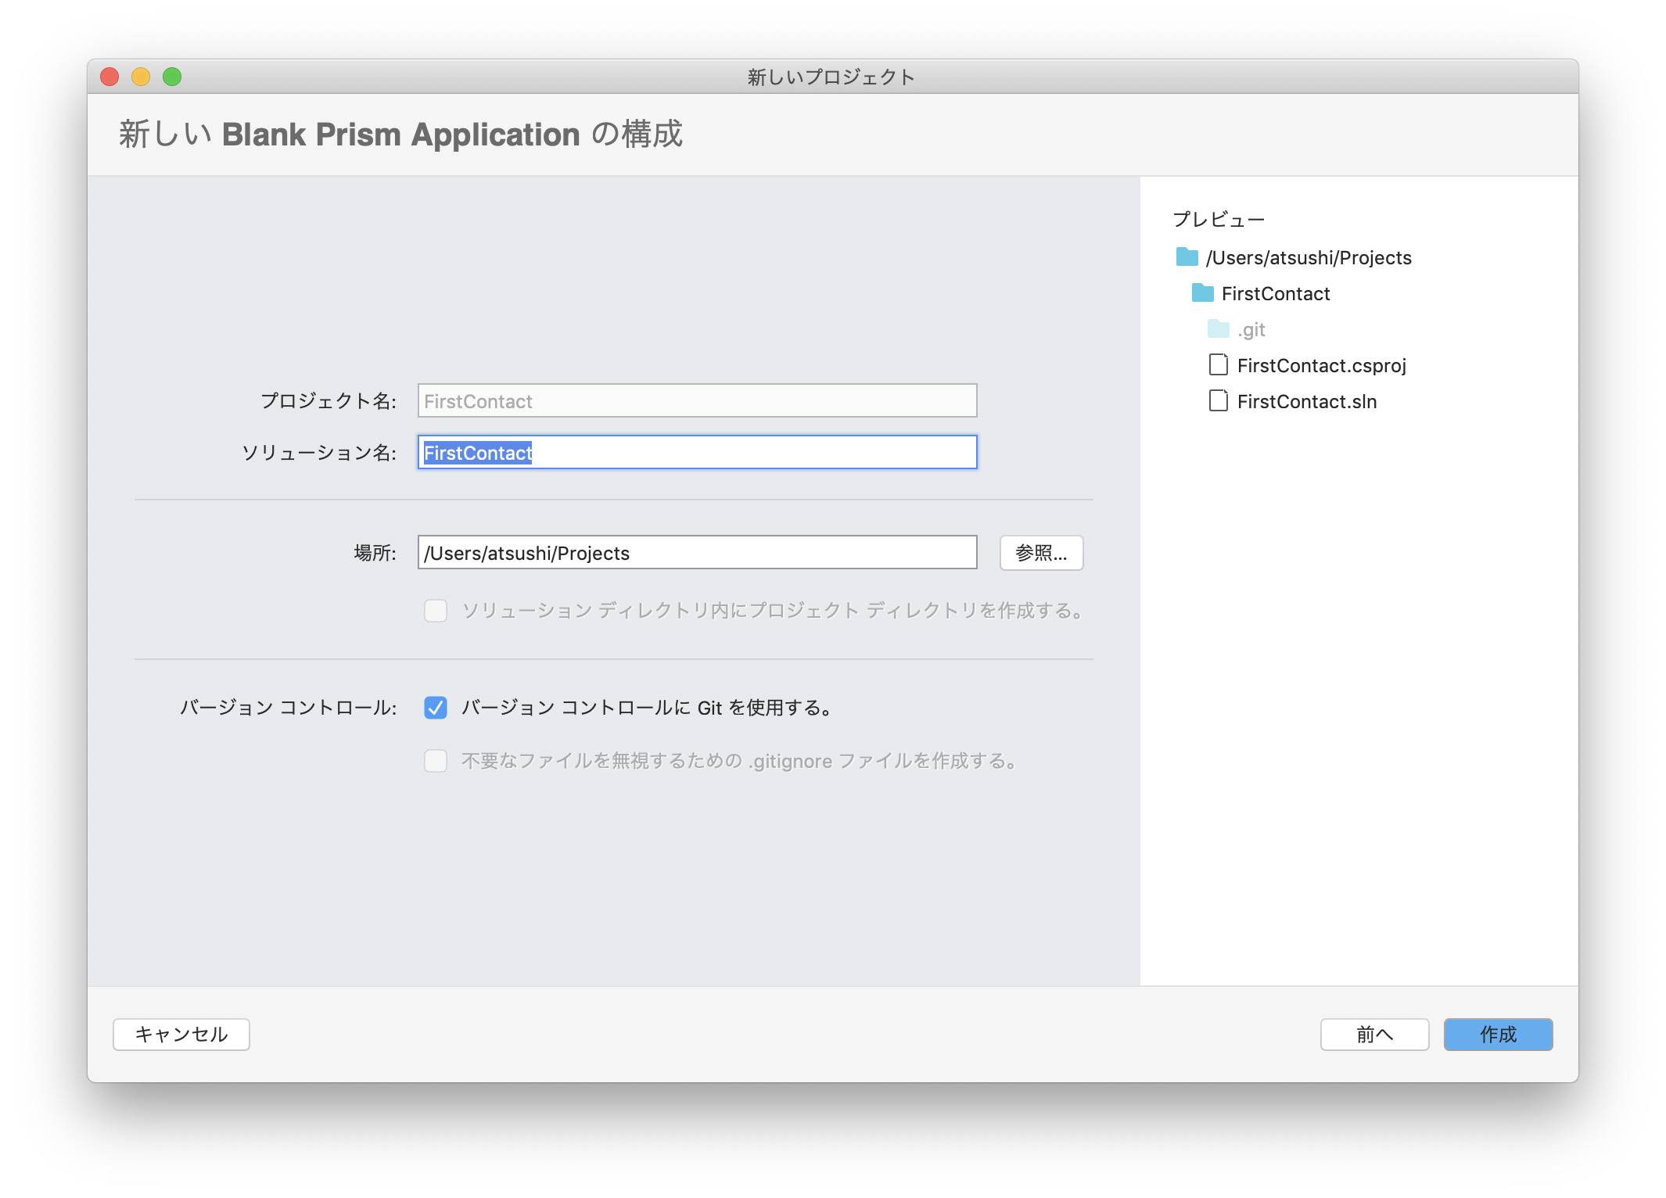
Task: Select FirstContact.csproj in the preview tree
Action: coord(1321,364)
